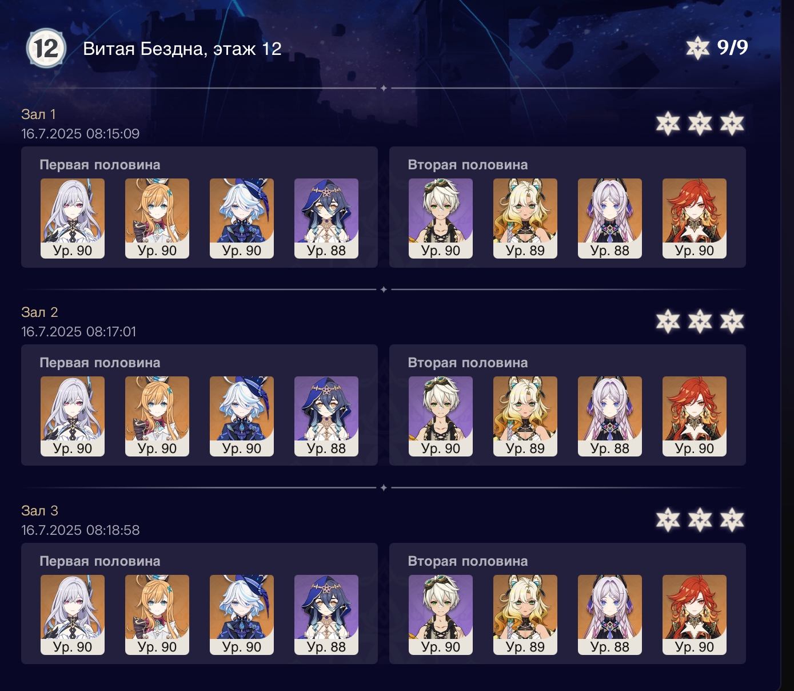Screen dimensions: 794x691
Task: Select goggles character in Зал 1 second half
Action: point(441,219)
